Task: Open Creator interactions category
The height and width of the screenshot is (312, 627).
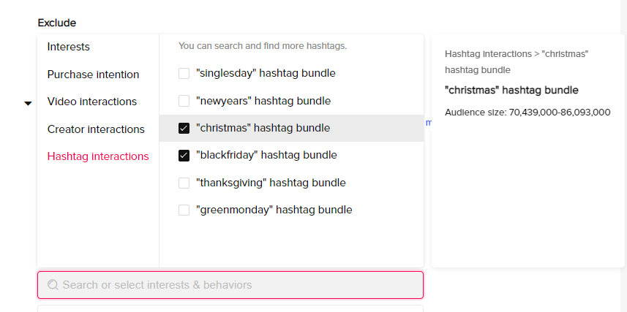Action: coord(96,129)
